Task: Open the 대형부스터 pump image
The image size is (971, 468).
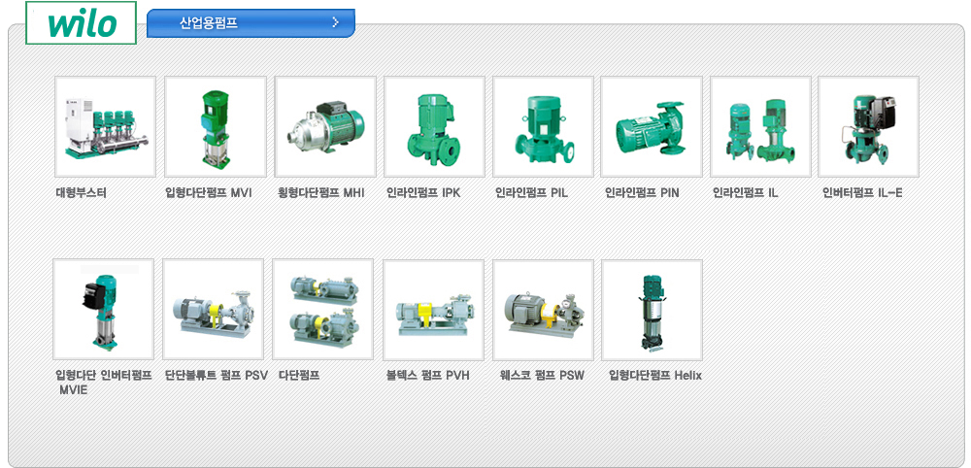Action: click(x=105, y=126)
